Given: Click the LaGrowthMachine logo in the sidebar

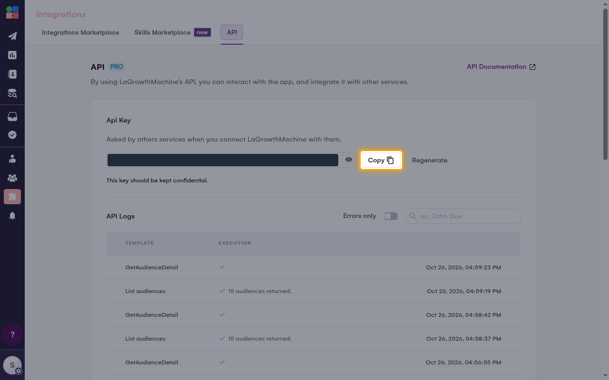Looking at the screenshot, I should [x=12, y=12].
